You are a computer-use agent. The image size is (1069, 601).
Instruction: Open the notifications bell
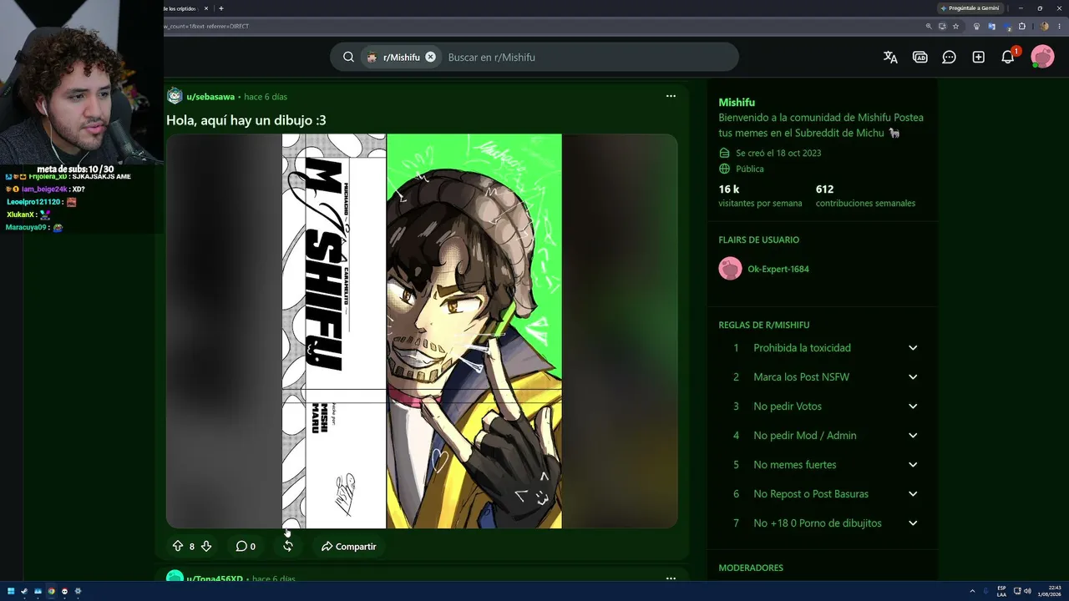[1008, 57]
